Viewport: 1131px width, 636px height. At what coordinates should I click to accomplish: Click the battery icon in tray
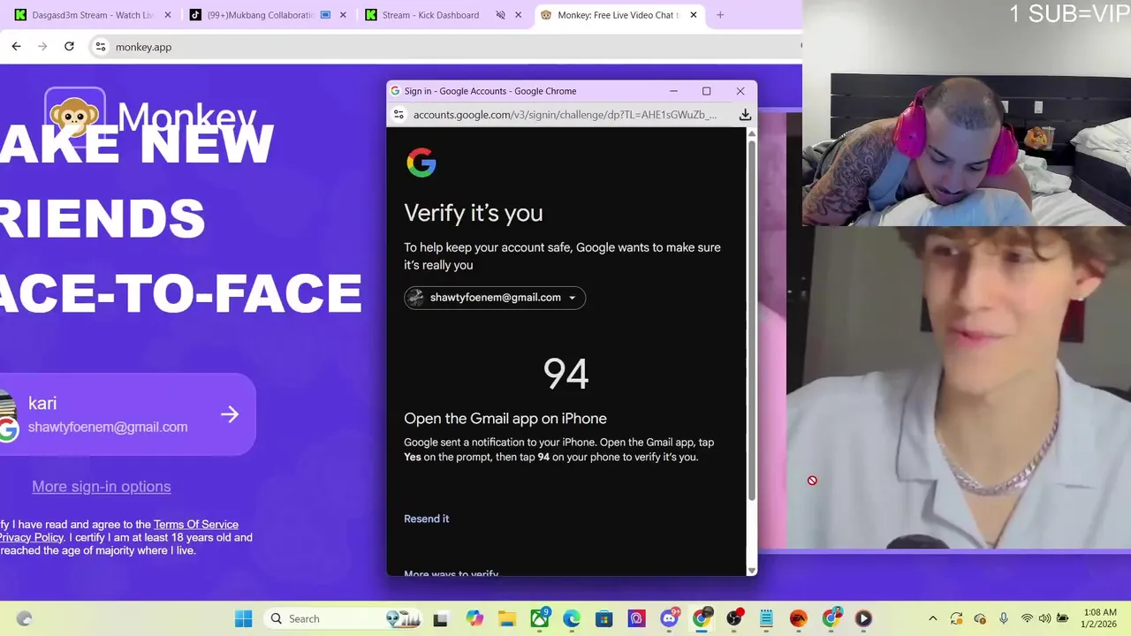point(1063,619)
